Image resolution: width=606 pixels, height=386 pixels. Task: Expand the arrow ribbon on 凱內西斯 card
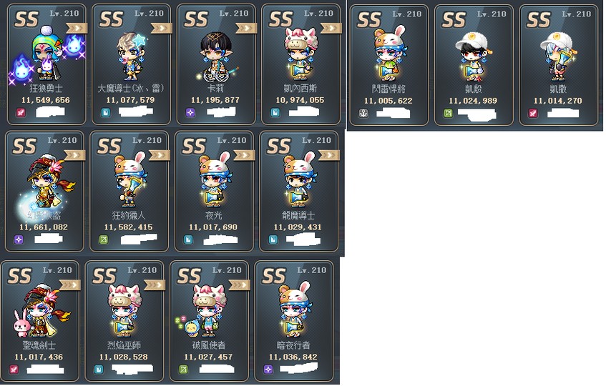[x=331, y=28]
